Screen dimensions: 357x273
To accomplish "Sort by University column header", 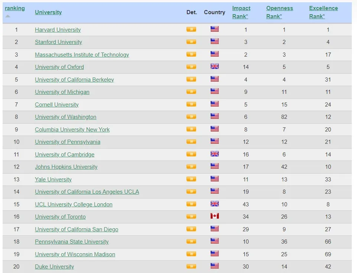I will [x=48, y=12].
